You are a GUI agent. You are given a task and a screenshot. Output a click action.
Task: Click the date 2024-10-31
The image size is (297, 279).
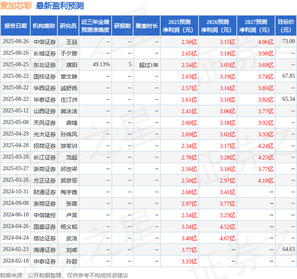(x=16, y=192)
